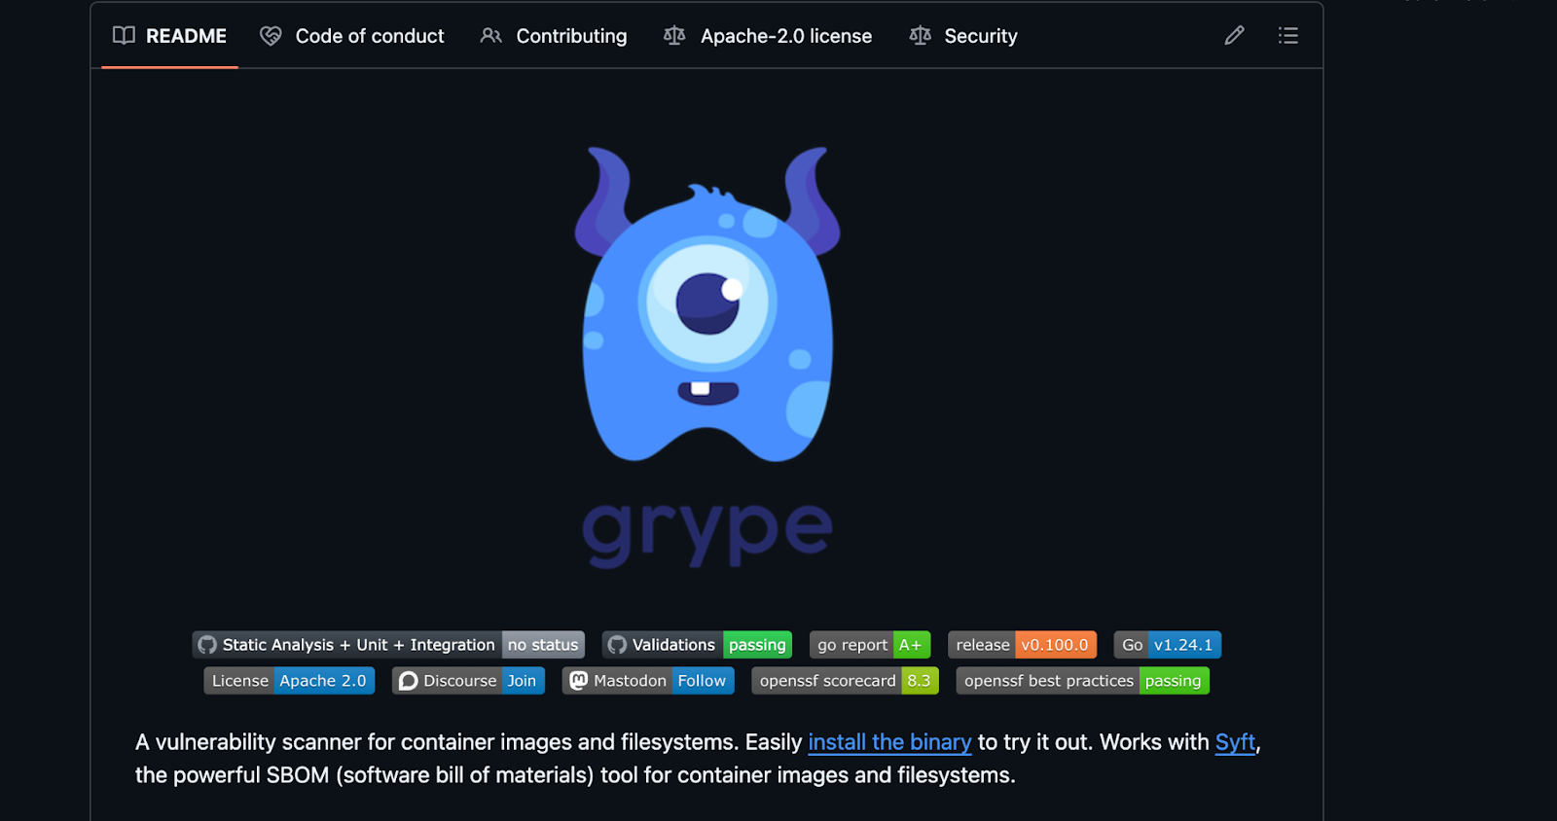Click the openssf scorecard 8.3 badge
This screenshot has height=821, width=1557.
(845, 681)
